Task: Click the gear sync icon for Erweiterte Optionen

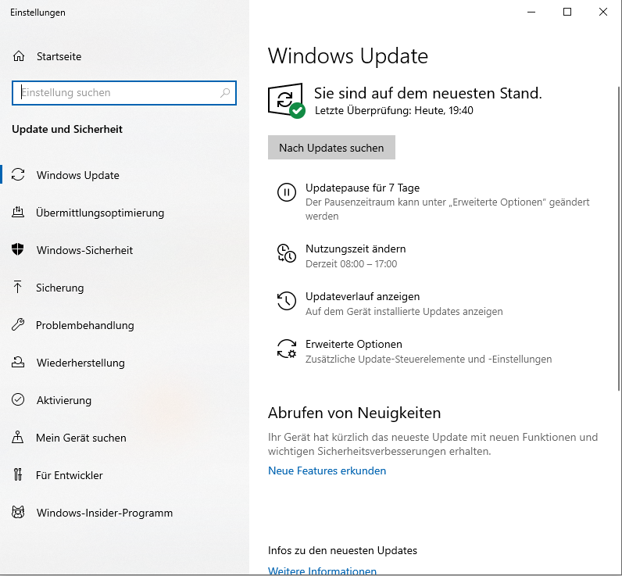Action: [287, 349]
